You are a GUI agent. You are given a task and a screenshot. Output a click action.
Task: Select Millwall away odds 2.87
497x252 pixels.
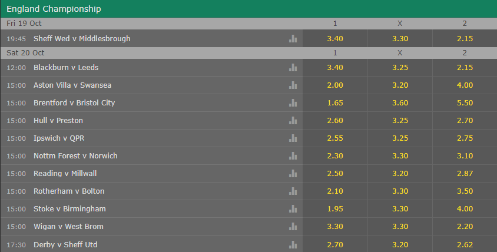click(465, 174)
